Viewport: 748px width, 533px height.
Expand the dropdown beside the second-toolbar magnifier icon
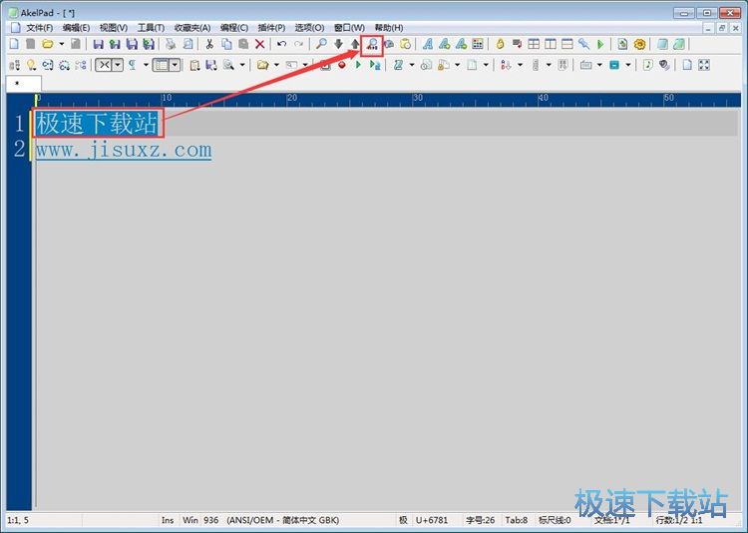[x=242, y=65]
